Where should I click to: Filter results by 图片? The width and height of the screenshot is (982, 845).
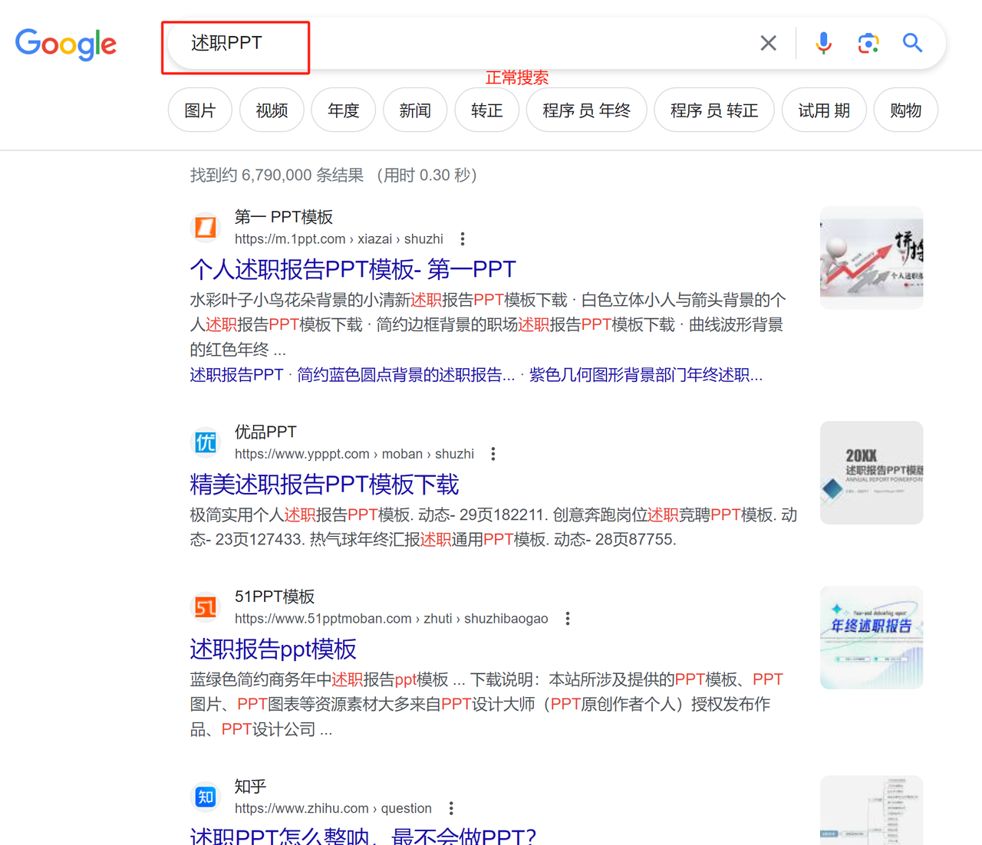[x=200, y=110]
